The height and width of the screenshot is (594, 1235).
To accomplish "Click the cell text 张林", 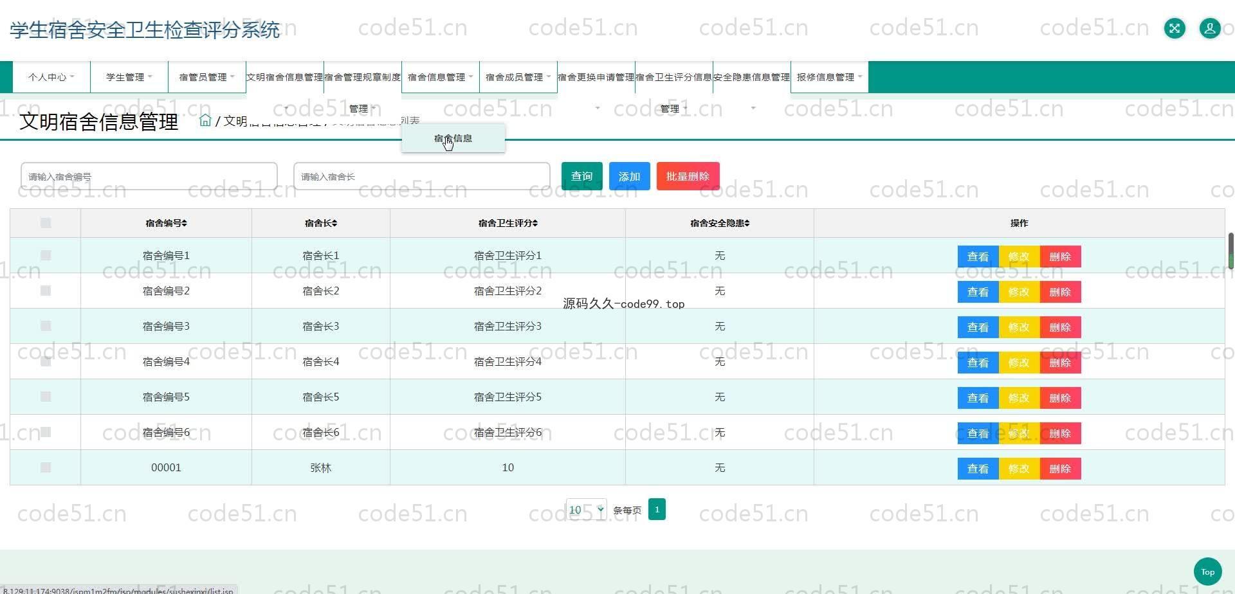I will pyautogui.click(x=321, y=468).
